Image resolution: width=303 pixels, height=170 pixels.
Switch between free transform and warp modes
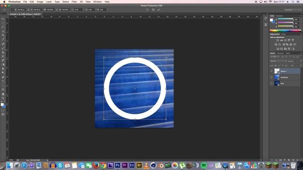click(x=147, y=9)
